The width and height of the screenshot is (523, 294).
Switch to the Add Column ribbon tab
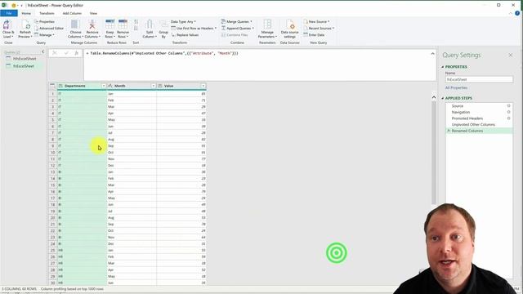click(72, 13)
